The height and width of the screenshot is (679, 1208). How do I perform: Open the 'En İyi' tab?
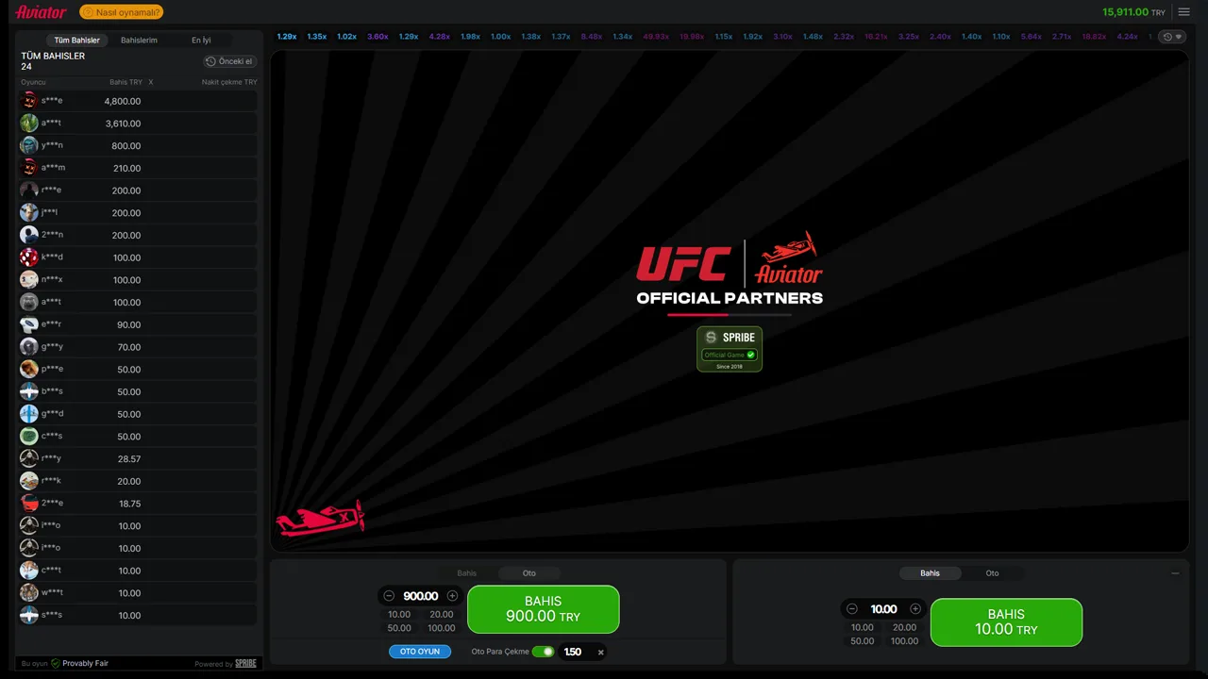[201, 41]
